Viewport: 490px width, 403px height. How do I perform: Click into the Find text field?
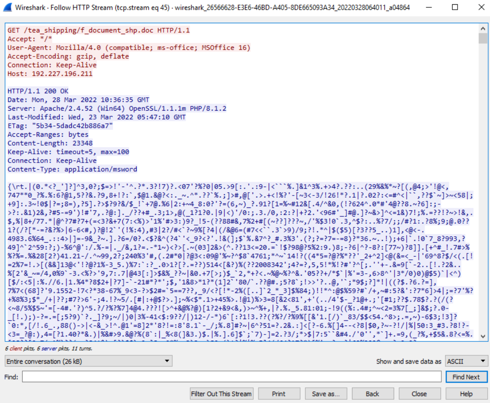(232, 377)
